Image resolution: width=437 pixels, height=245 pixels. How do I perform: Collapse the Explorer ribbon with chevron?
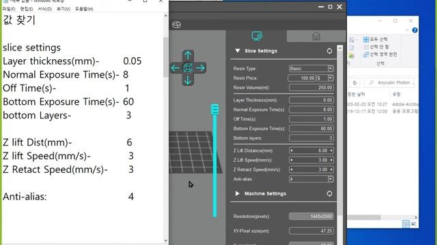(407, 30)
